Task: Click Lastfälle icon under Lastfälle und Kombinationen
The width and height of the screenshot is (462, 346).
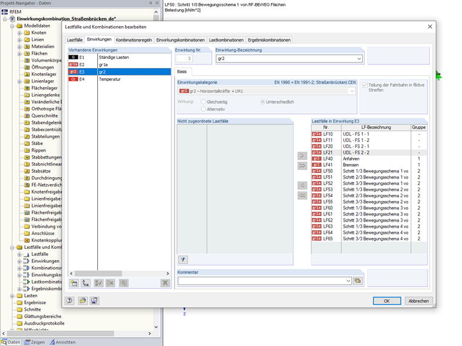Action: click(x=27, y=254)
